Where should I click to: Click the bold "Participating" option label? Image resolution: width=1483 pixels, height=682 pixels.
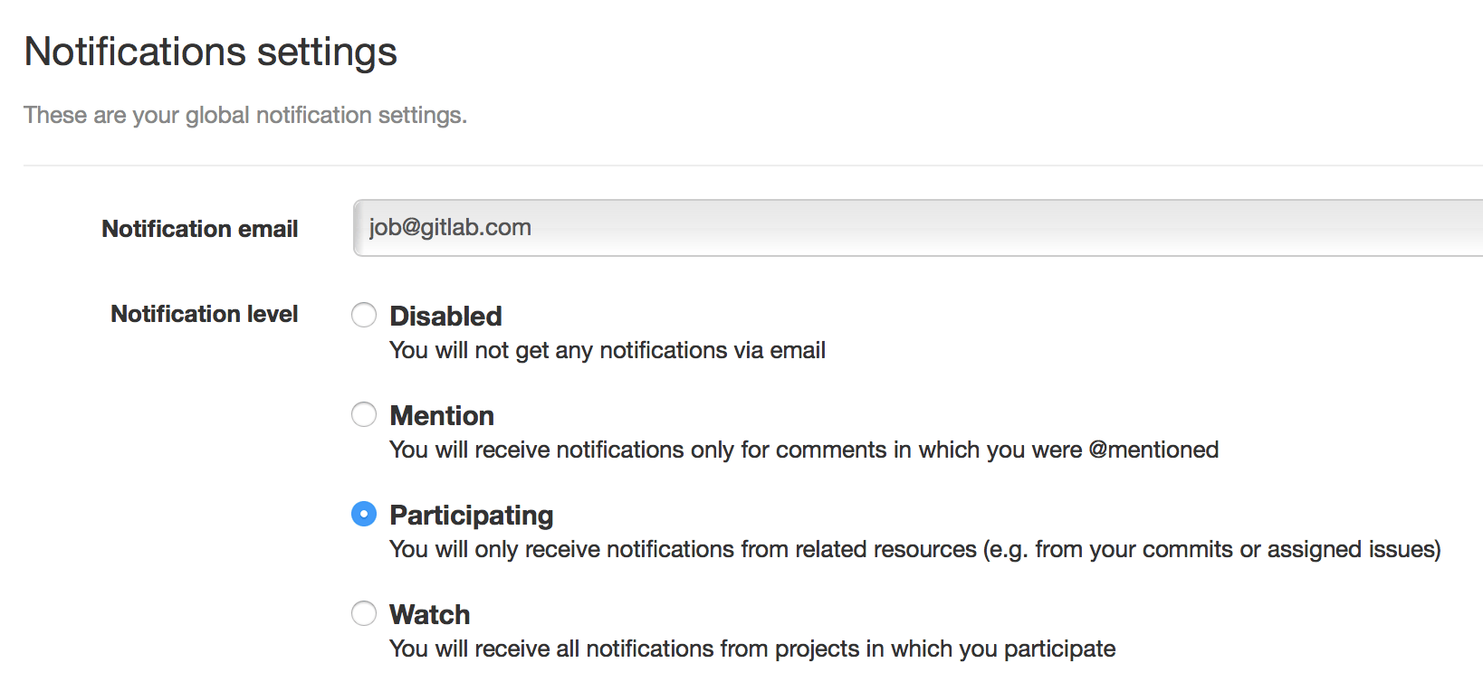click(471, 515)
